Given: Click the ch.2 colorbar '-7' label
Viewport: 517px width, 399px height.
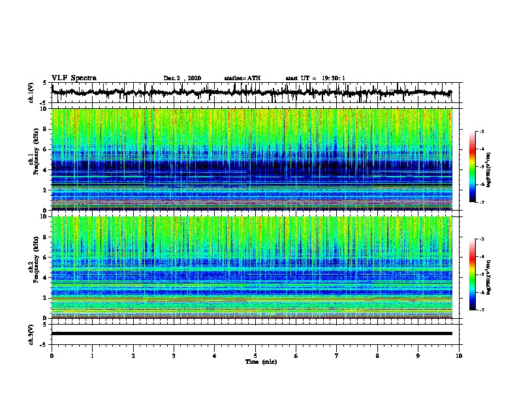Looking at the screenshot, I should click(481, 310).
